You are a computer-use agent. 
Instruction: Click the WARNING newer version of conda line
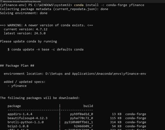pos(46,25)
